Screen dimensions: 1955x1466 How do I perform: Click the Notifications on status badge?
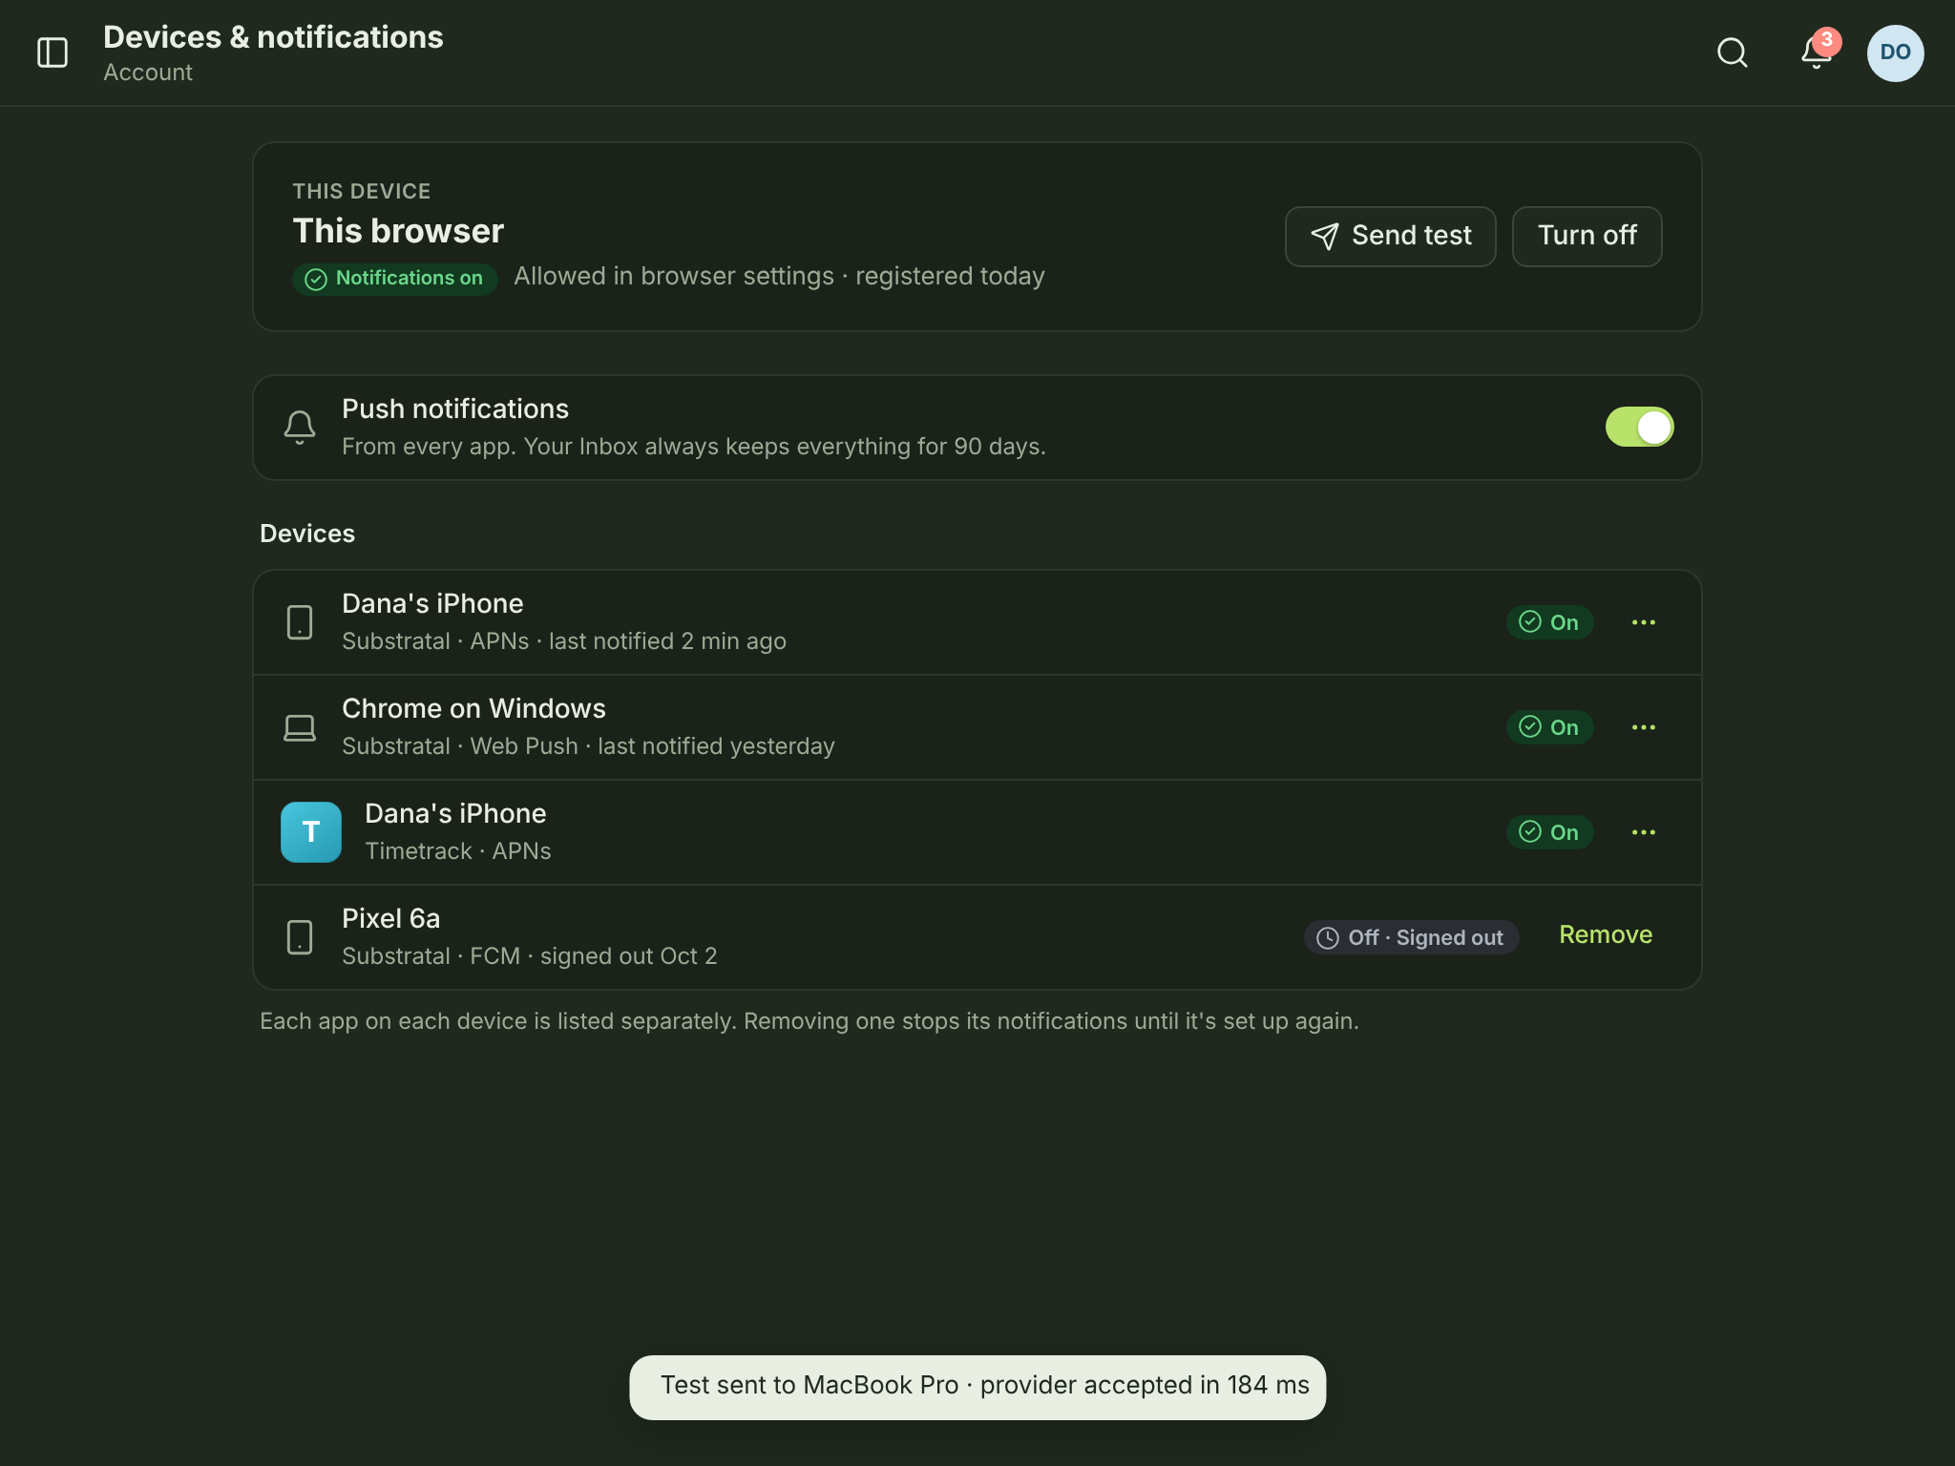394,279
